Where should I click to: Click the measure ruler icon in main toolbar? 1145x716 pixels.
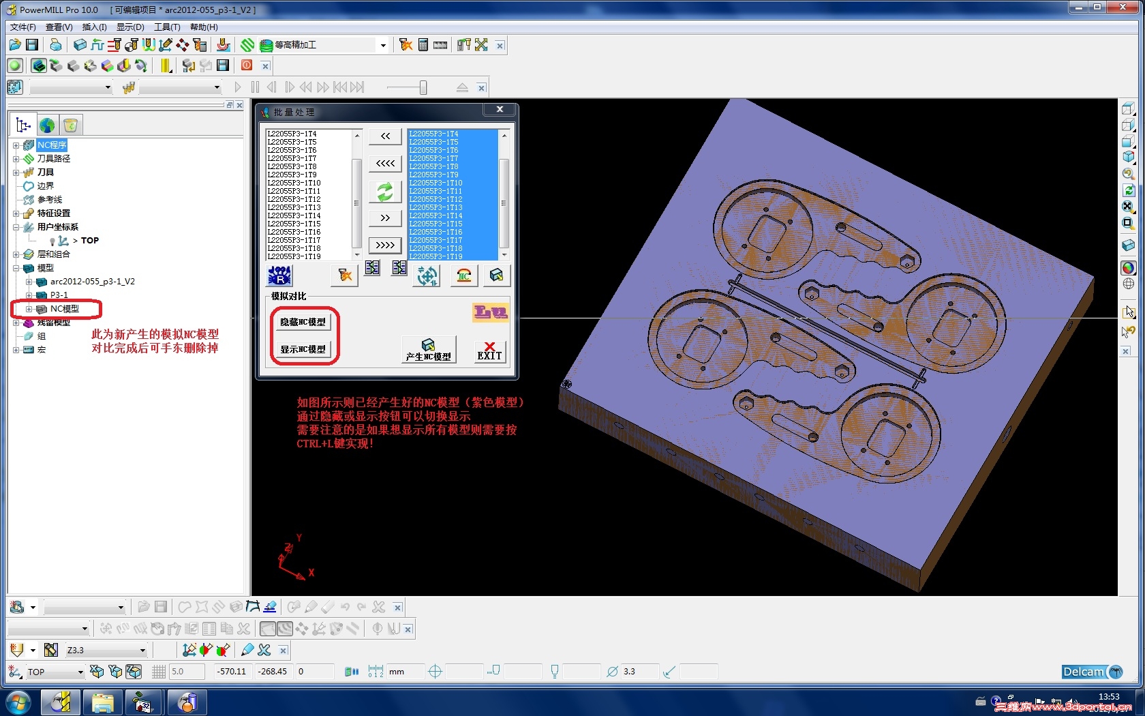[440, 45]
